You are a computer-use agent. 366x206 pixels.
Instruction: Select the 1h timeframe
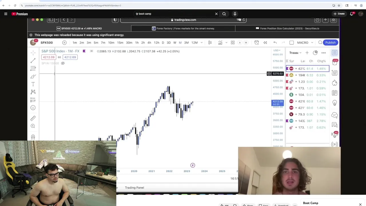137,43
